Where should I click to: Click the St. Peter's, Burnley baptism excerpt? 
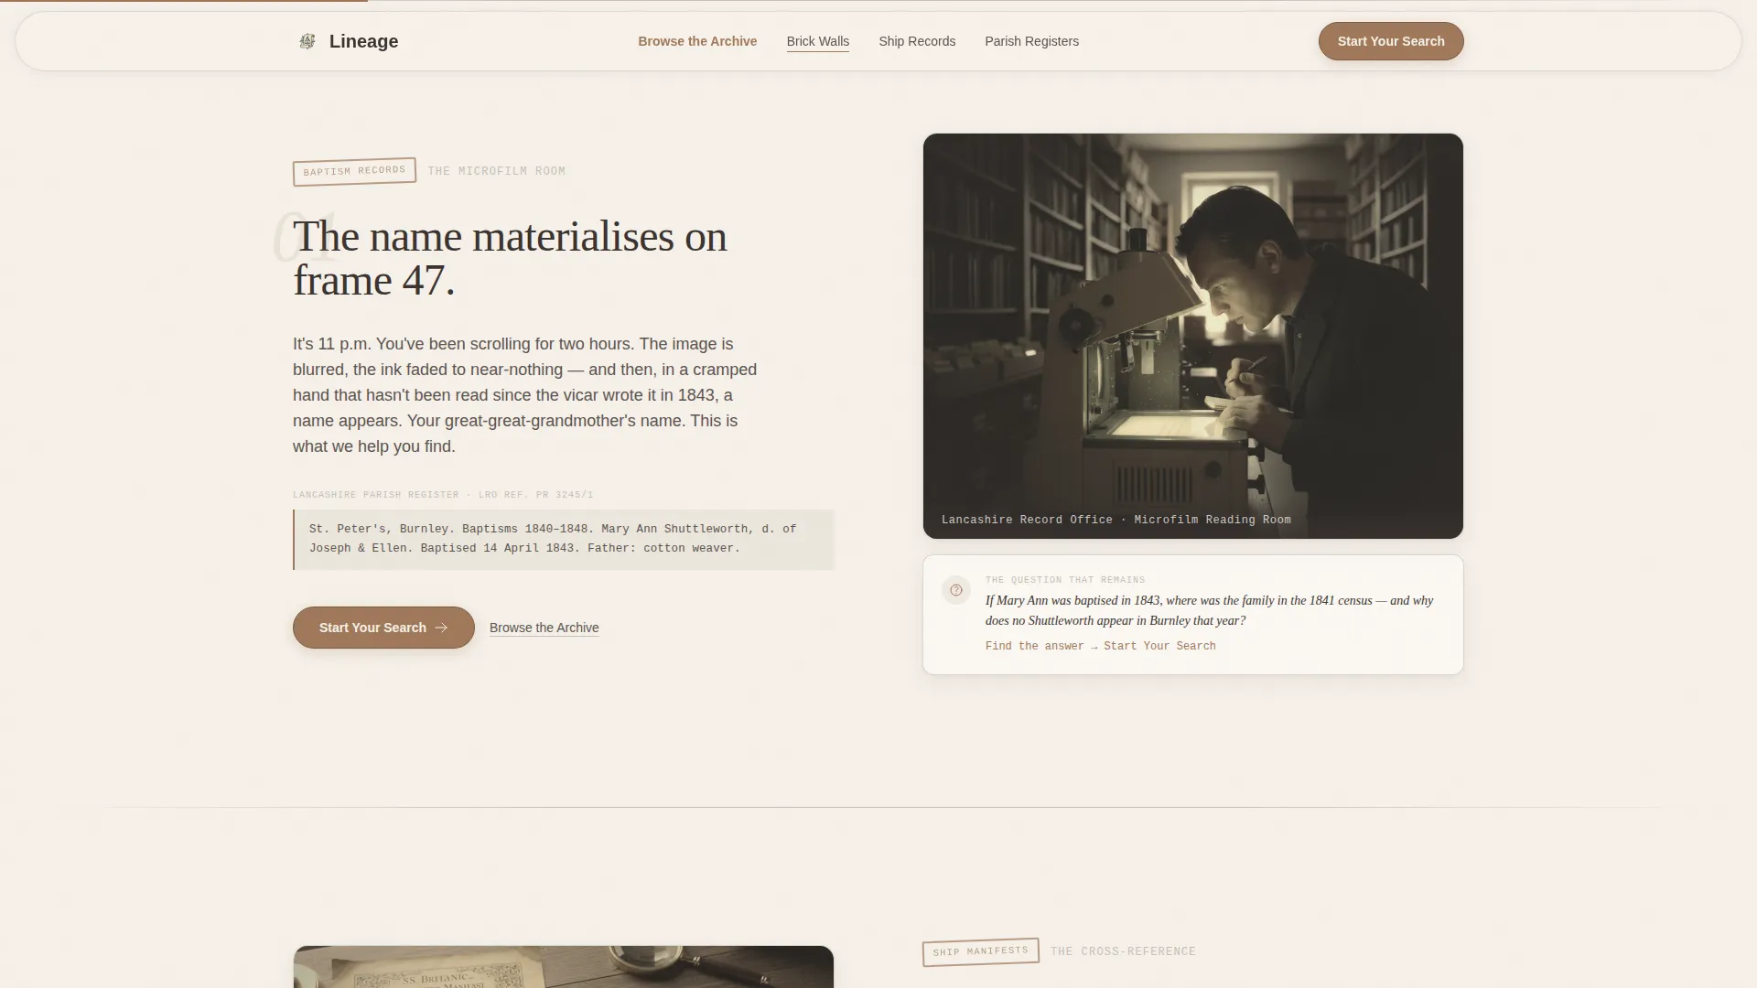click(564, 539)
